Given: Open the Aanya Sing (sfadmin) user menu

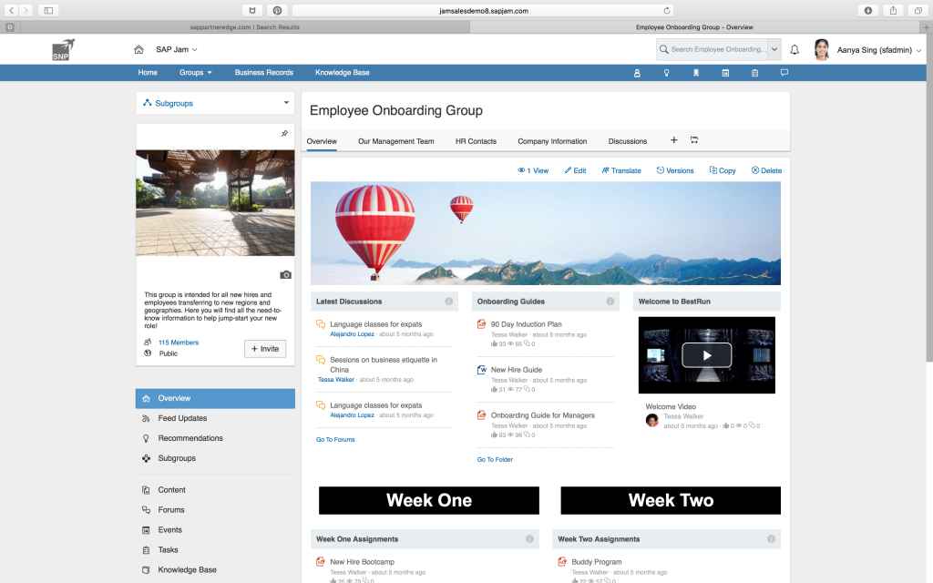Looking at the screenshot, I should [x=879, y=50].
